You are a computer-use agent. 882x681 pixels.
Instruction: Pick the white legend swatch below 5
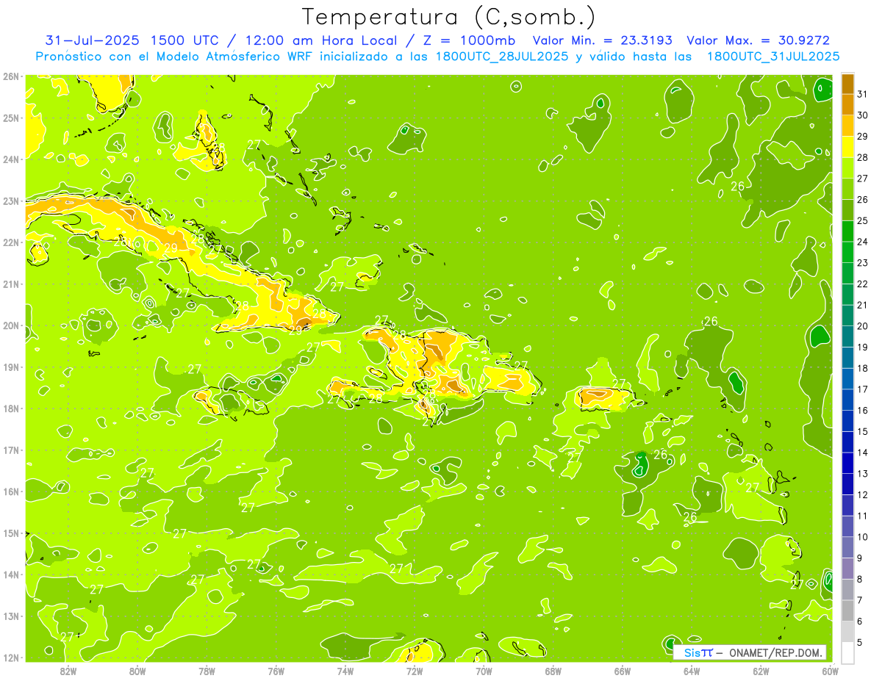coord(847,652)
